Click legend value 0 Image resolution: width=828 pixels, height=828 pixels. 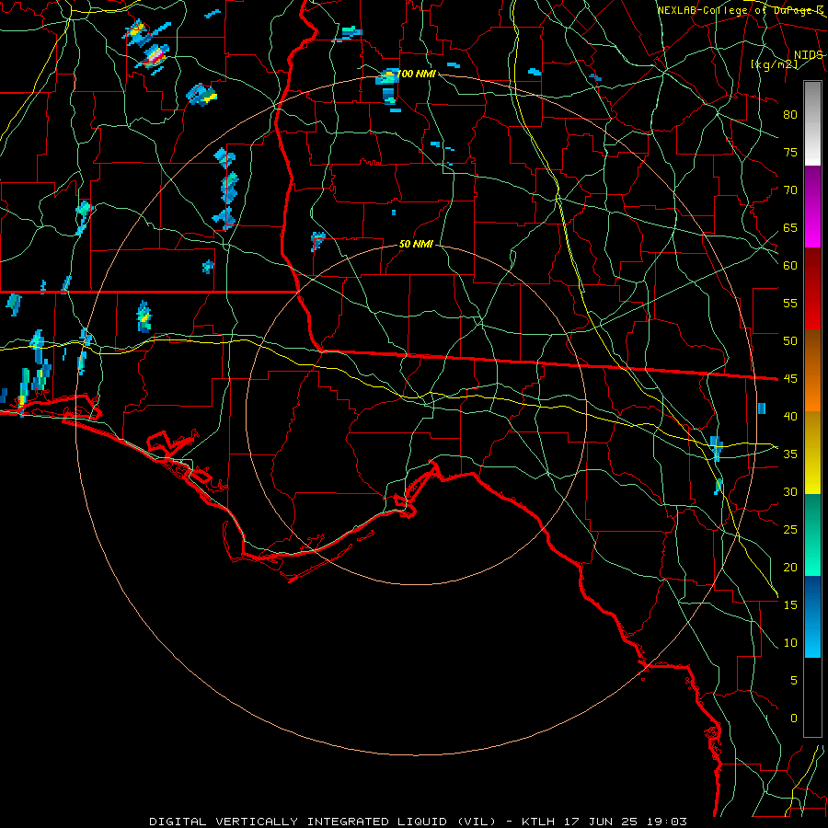tap(794, 719)
